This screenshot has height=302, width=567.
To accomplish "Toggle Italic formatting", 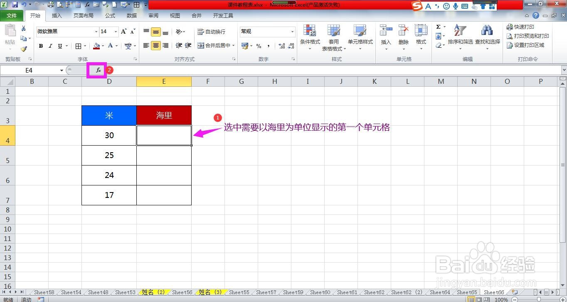I will tap(50, 46).
